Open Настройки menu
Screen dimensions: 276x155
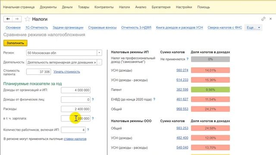pyautogui.click(x=184, y=7)
